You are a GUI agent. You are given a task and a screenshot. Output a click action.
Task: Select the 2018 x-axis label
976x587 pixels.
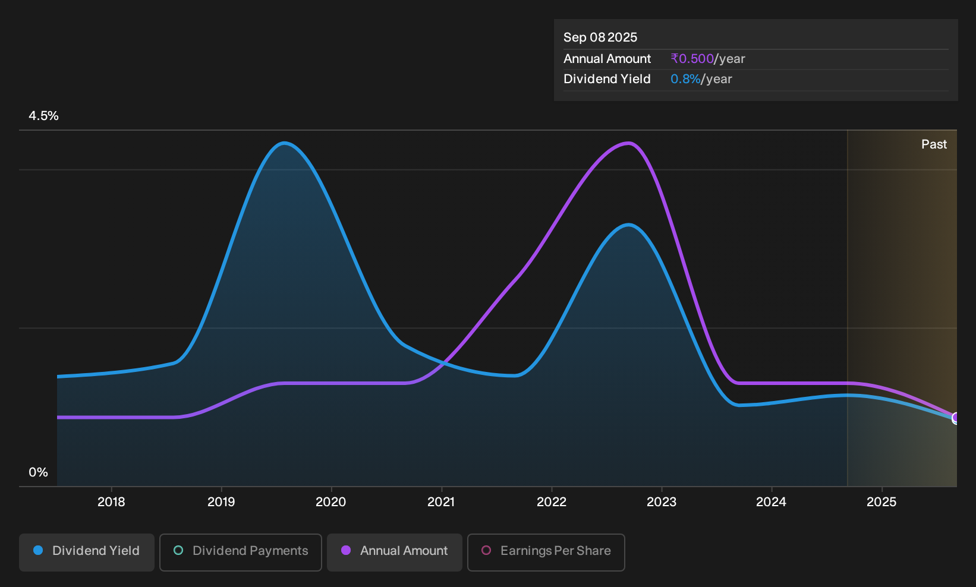pos(111,502)
